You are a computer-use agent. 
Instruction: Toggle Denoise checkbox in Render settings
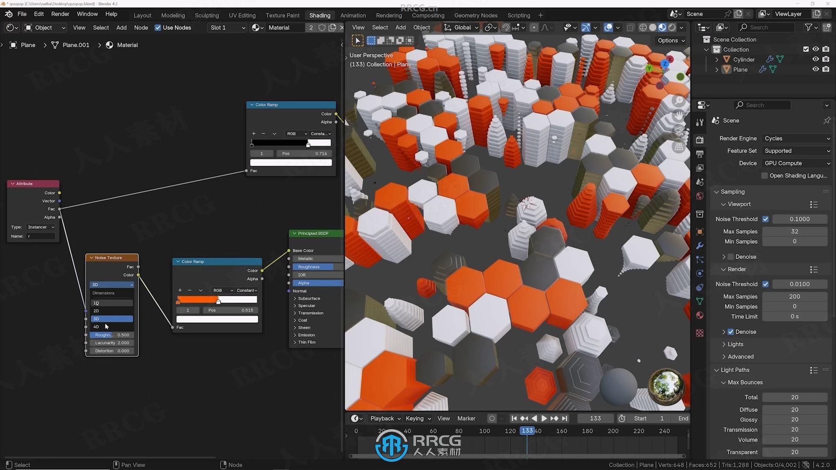pos(731,331)
